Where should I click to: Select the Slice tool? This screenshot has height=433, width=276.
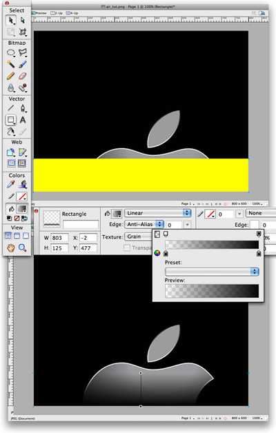23,152
